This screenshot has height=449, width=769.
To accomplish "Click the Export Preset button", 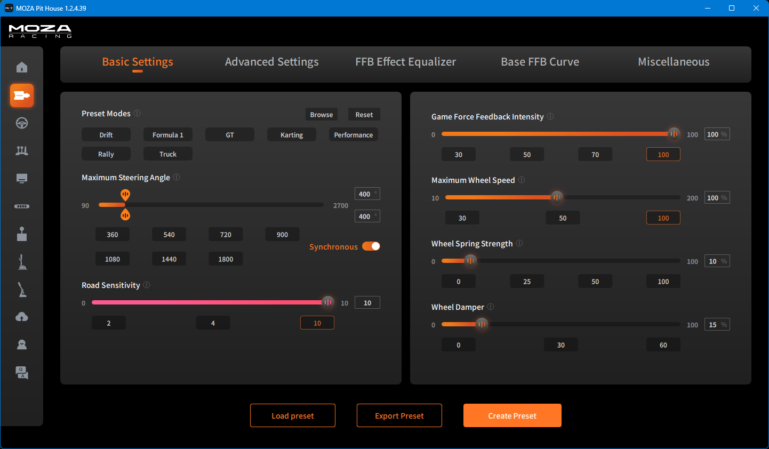I will coord(399,415).
